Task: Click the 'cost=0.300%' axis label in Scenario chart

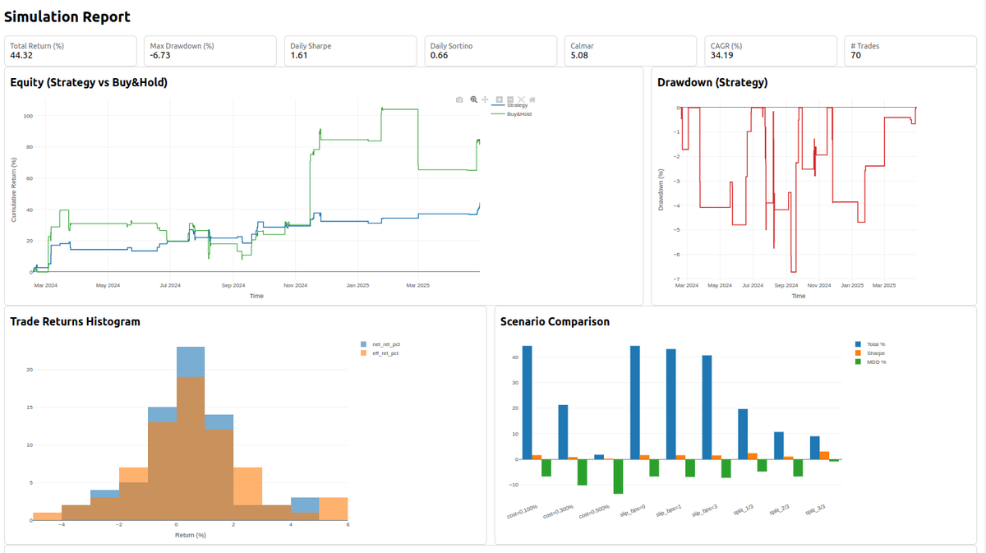Action: pos(559,511)
